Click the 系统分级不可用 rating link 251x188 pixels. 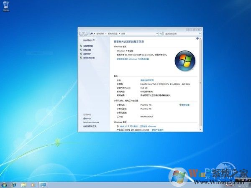tap(147, 80)
